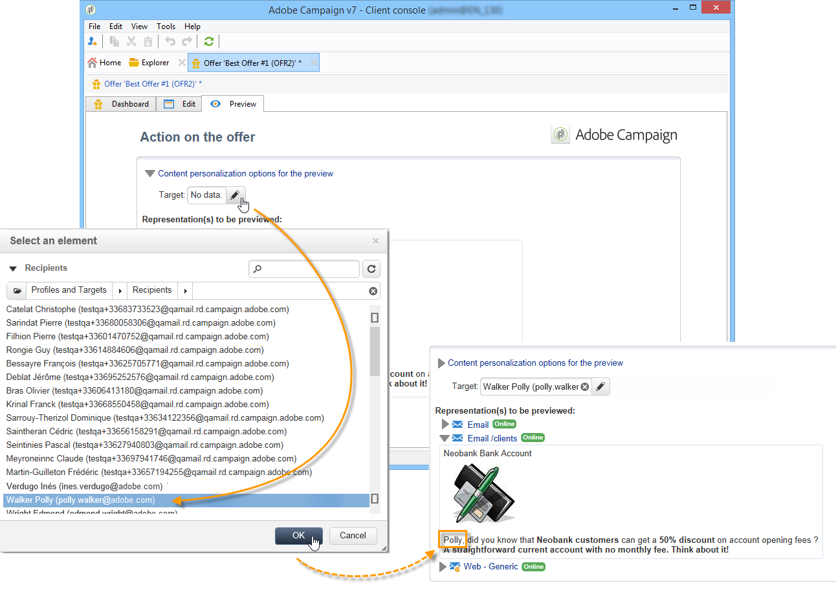
Task: Click OK in the Select an element dialog
Action: (298, 536)
